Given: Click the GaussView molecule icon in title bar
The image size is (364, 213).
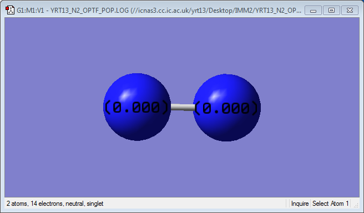Looking at the screenshot, I should click(x=10, y=10).
